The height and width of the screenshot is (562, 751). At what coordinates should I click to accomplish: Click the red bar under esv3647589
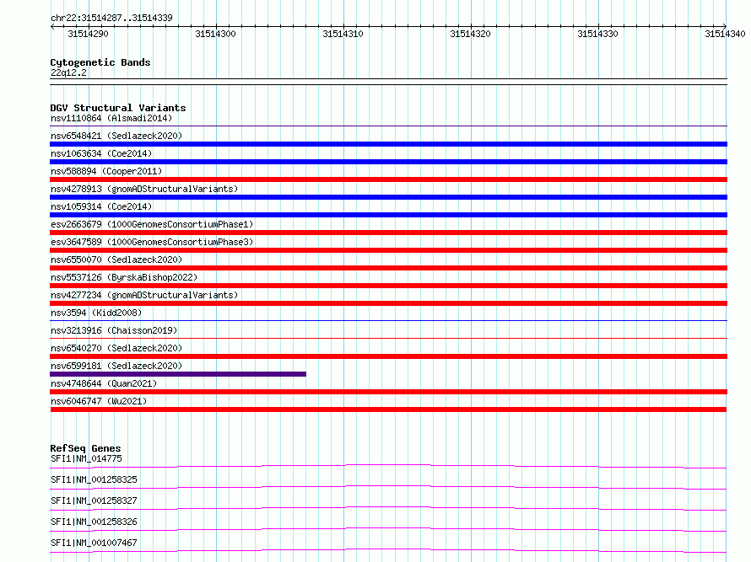pyautogui.click(x=388, y=250)
